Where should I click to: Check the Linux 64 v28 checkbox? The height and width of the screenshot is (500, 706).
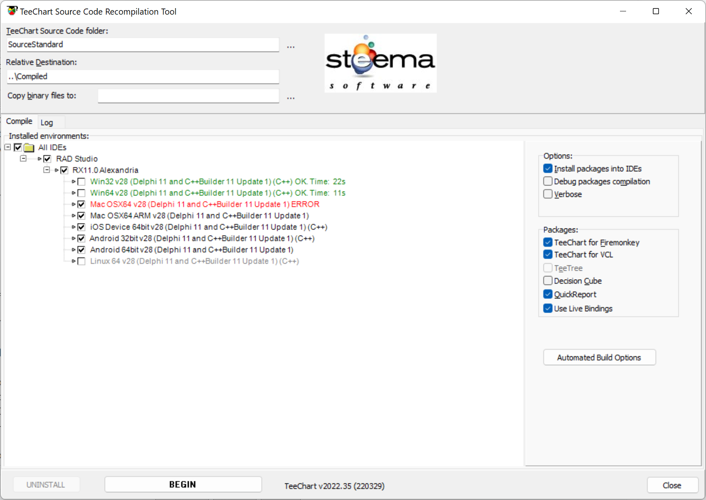point(82,261)
